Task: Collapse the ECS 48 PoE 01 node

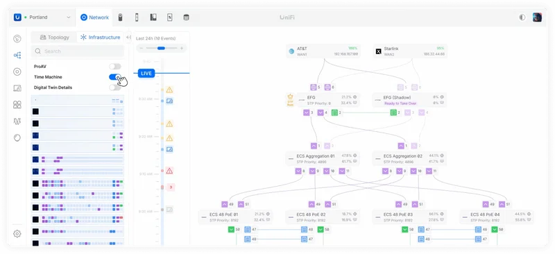Action: (x=204, y=217)
